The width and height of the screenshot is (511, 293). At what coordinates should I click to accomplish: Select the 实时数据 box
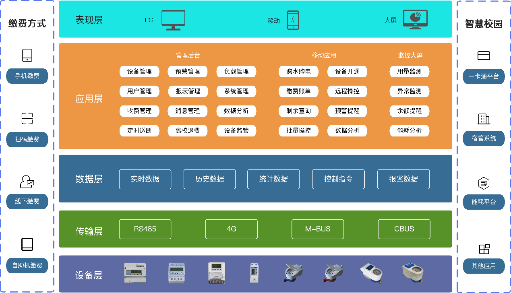point(145,179)
